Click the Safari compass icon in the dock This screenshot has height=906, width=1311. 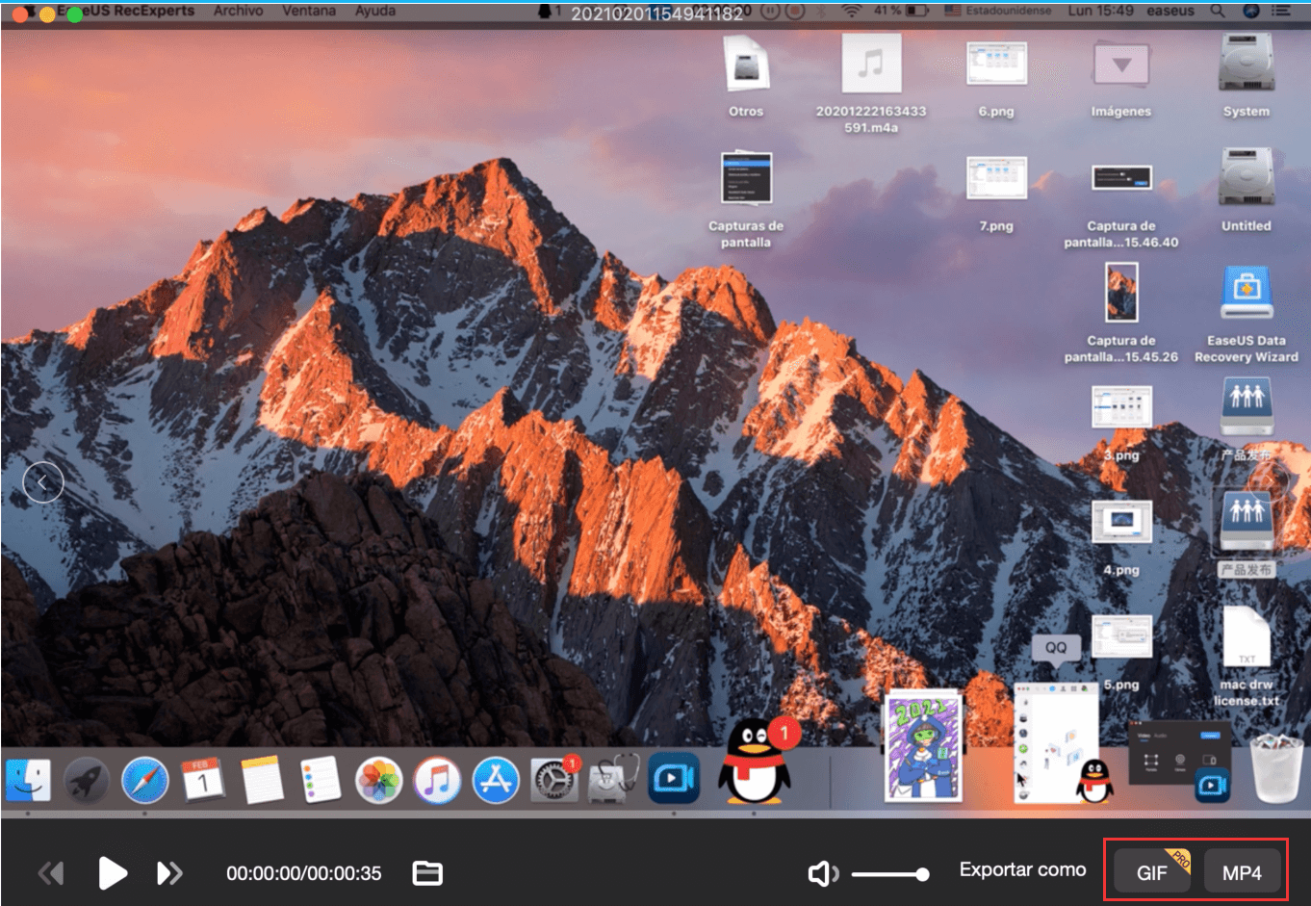point(145,780)
